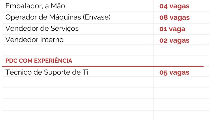This screenshot has height=120, width=213.
Task: Click the red underline below the PDC header
Action: 103,66
